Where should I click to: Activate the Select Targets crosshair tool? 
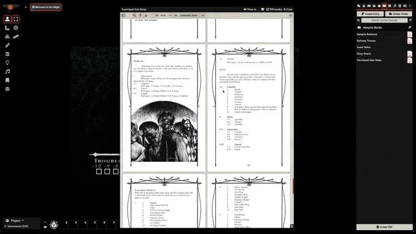tap(16, 19)
